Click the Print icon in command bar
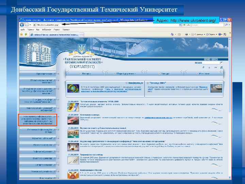The height and width of the screenshot is (184, 245). [x=186, y=34]
